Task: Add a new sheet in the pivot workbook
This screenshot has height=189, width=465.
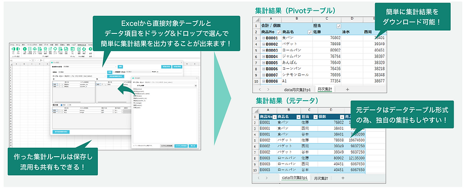Action: coord(347,89)
